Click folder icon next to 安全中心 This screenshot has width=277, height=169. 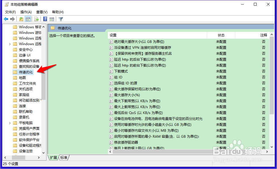click(x=15, y=49)
